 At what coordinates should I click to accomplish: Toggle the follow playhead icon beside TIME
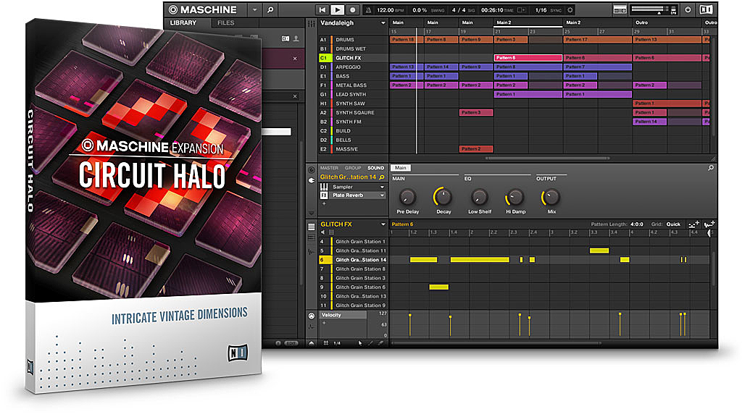coord(521,10)
